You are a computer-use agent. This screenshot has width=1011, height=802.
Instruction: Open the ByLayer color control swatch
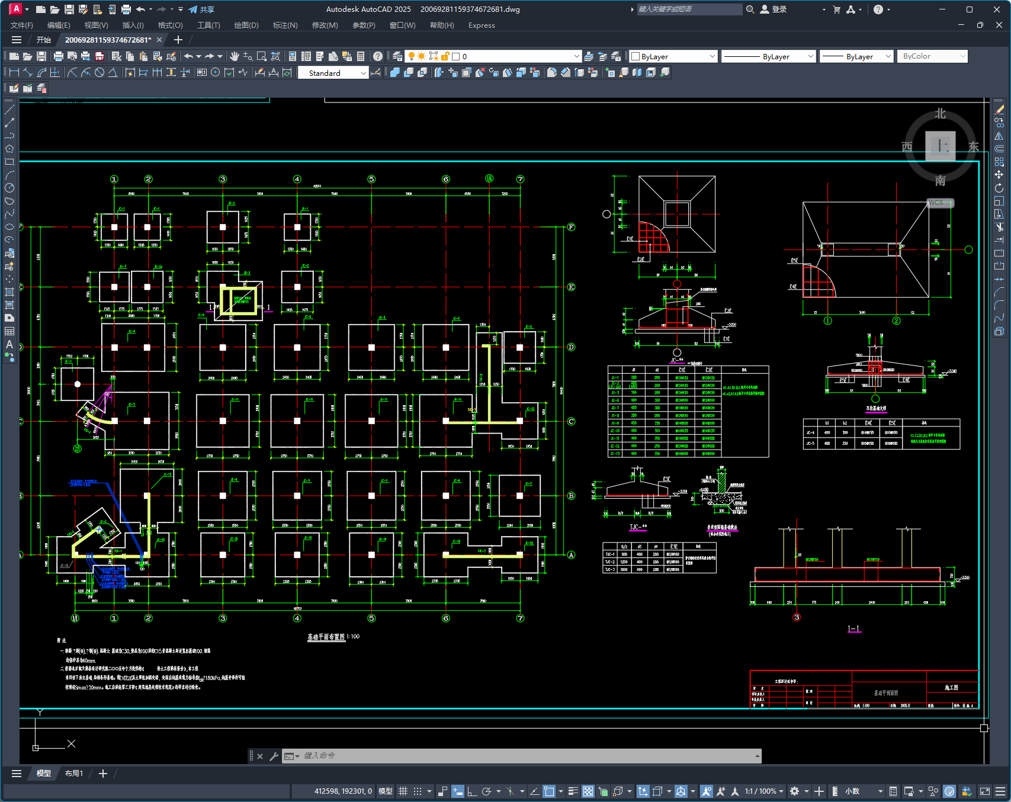673,56
